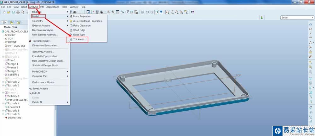The image size is (315, 136).
Task: Click the green regeneration status icon
Action: (x=261, y=18)
